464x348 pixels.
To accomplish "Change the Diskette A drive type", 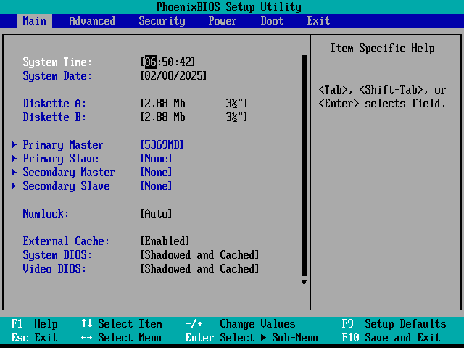I will [194, 104].
